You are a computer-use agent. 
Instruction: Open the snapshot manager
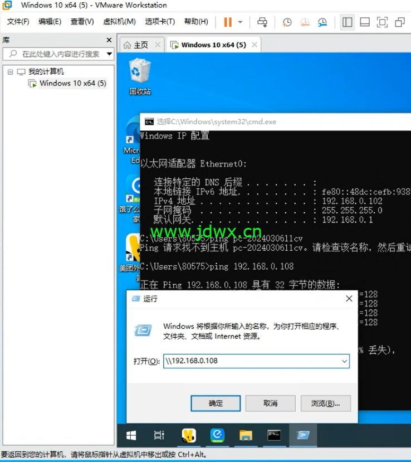point(322,22)
